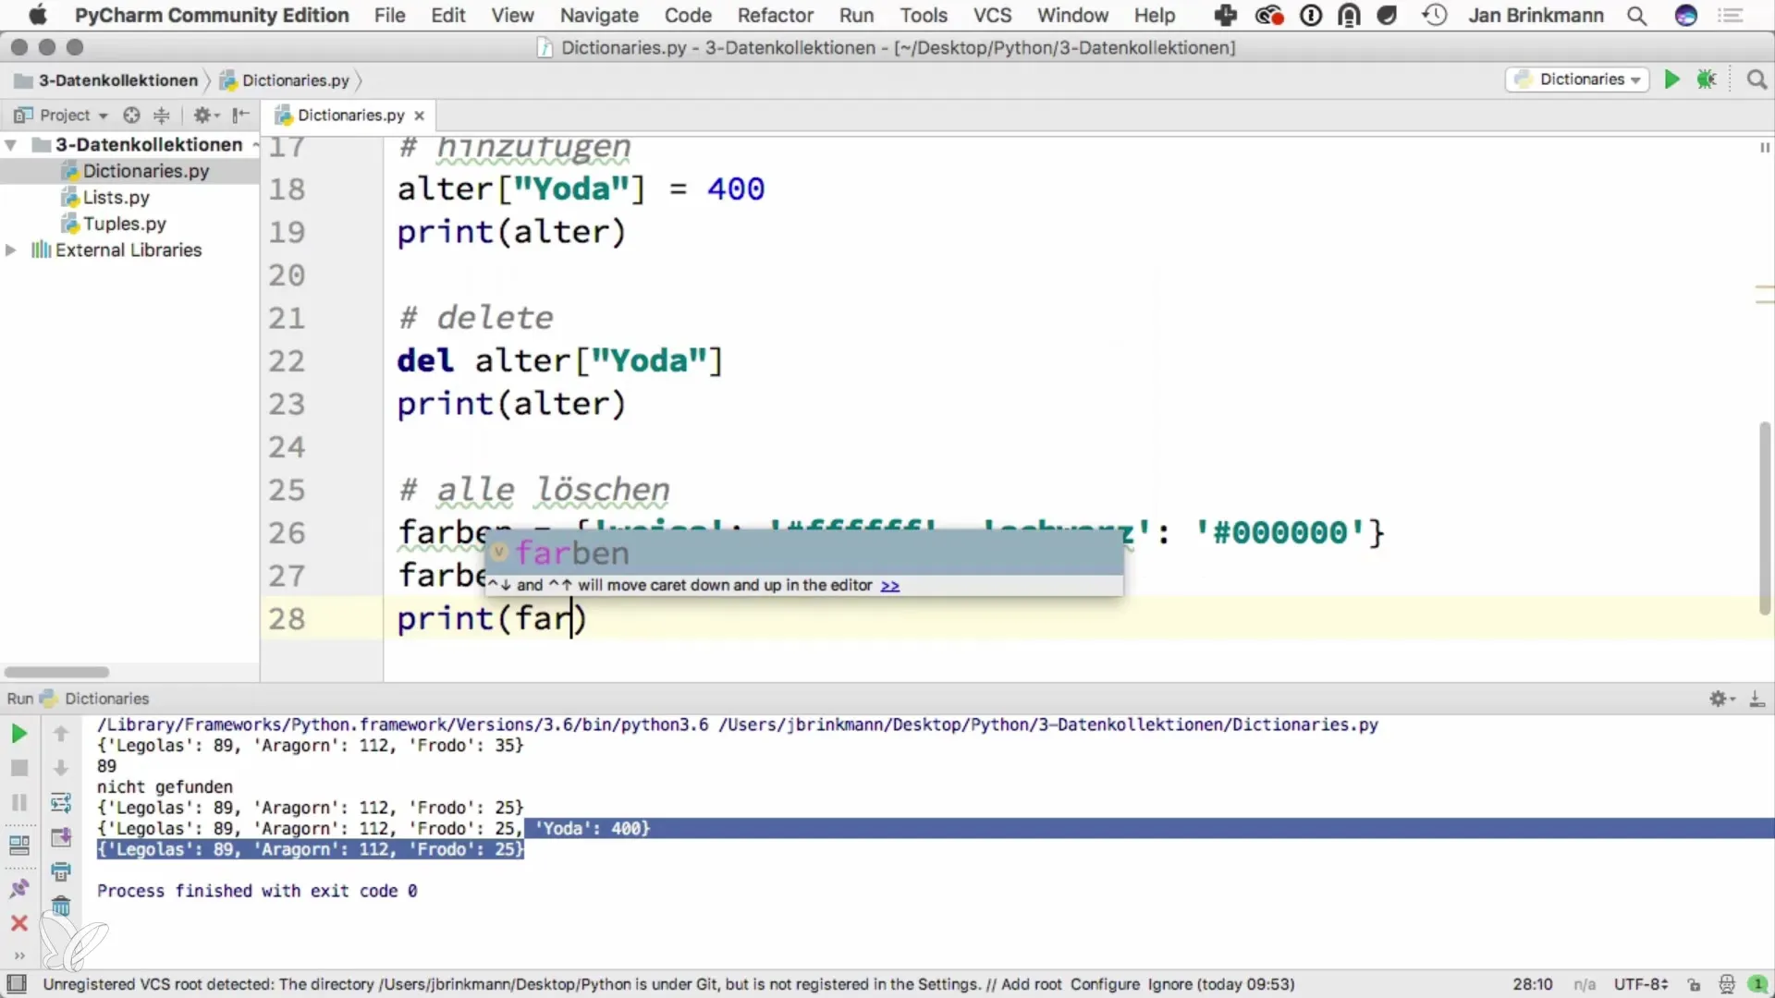The width and height of the screenshot is (1775, 998).
Task: Open the Apple menu
Action: 37,16
